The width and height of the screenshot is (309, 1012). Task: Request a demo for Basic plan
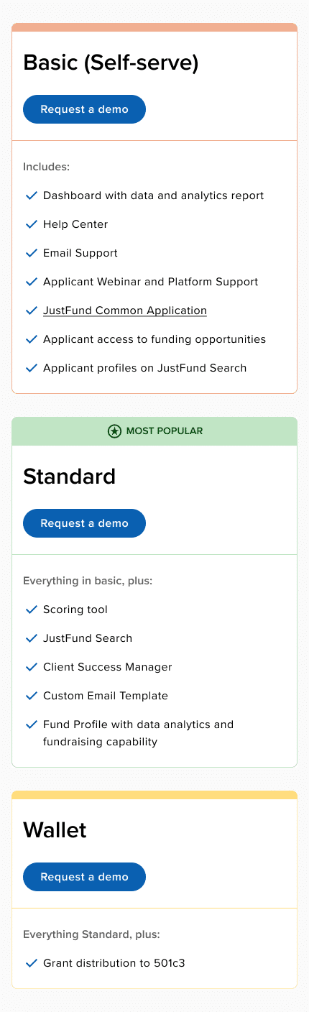(x=85, y=109)
